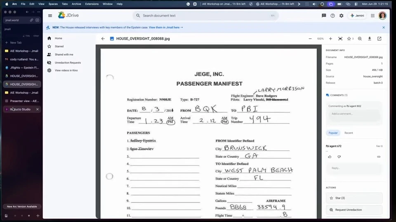Image resolution: width=396 pixels, height=222 pixels.
Task: Click the Clear button in Arc sidebar
Action: tap(36, 36)
